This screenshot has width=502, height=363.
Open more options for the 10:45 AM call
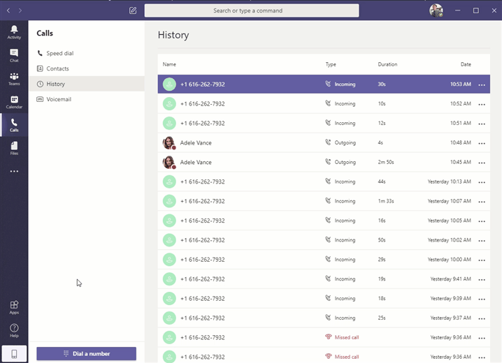tap(482, 163)
